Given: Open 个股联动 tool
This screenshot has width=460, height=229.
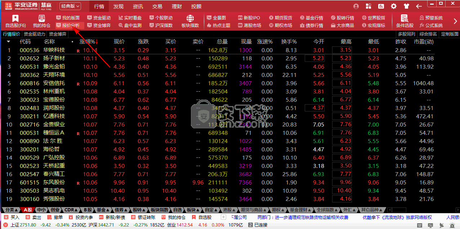Looking at the screenshot, I should point(161,18).
